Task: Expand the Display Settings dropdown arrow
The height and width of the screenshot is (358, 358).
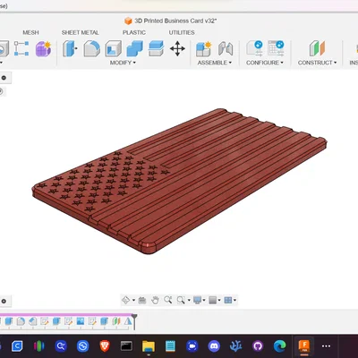Action: pos(204,300)
